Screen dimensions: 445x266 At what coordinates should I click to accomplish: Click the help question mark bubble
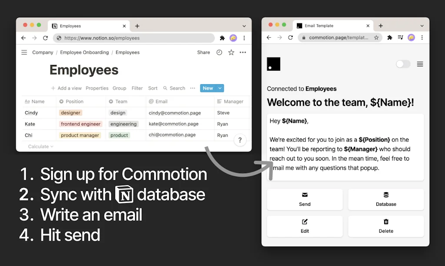point(240,140)
